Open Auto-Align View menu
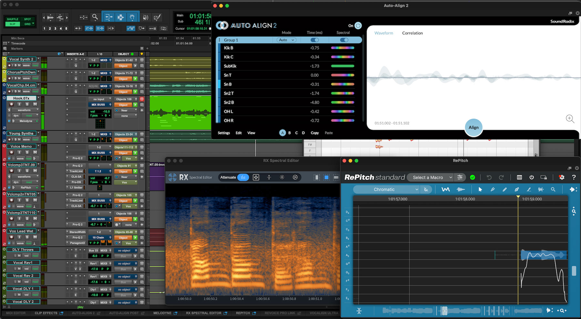 click(251, 133)
